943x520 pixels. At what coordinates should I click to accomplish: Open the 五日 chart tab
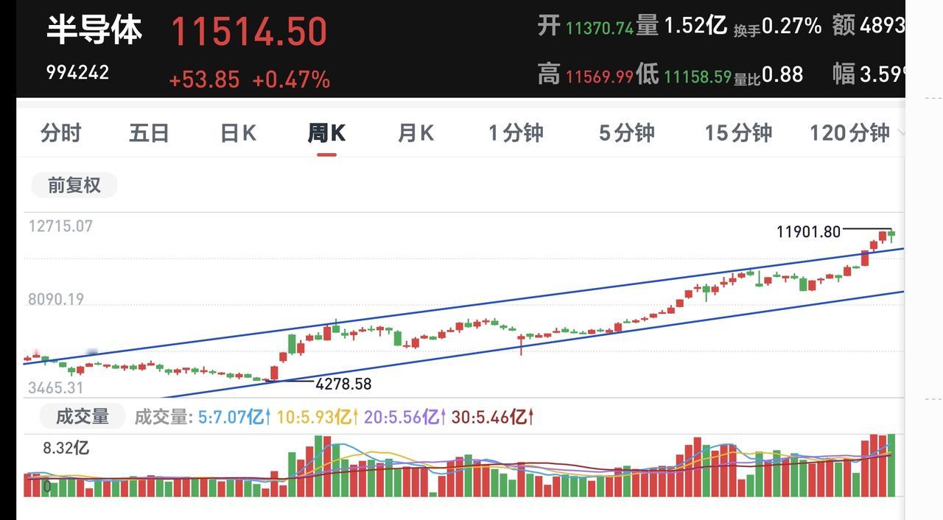click(149, 133)
